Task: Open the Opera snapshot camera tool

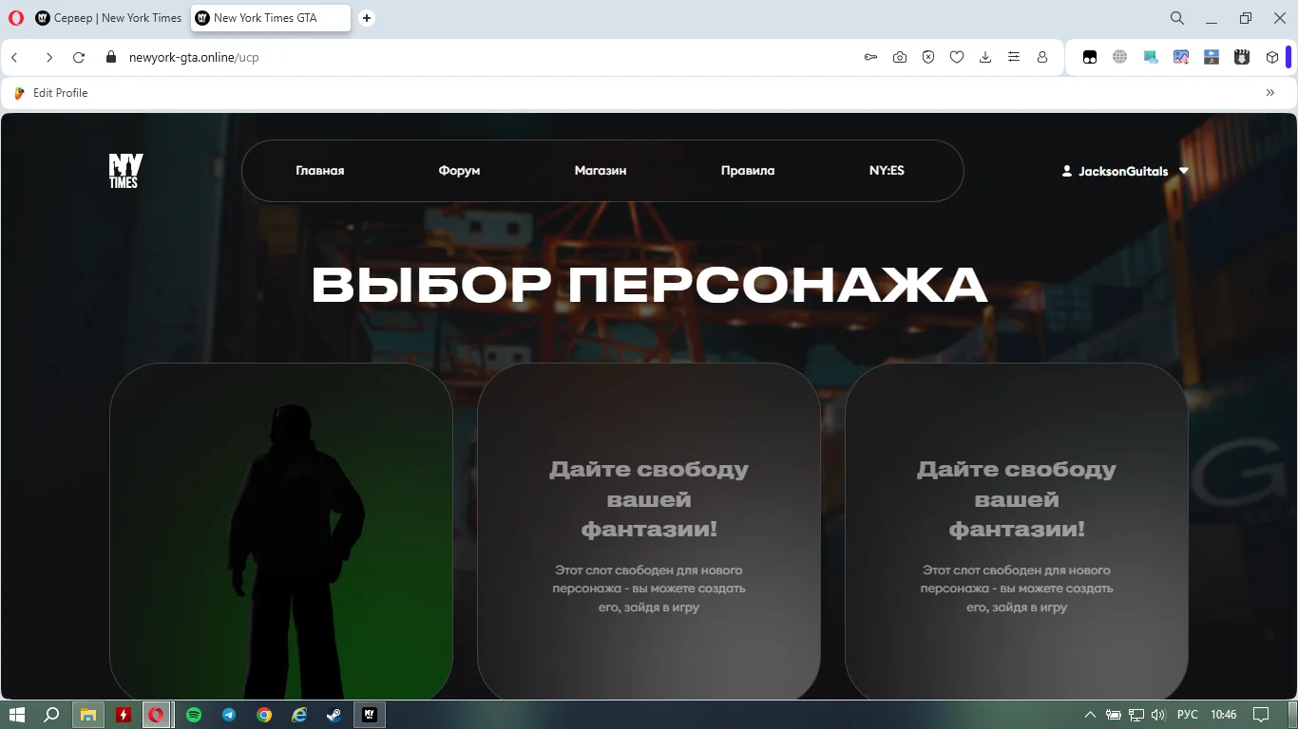Action: point(899,57)
